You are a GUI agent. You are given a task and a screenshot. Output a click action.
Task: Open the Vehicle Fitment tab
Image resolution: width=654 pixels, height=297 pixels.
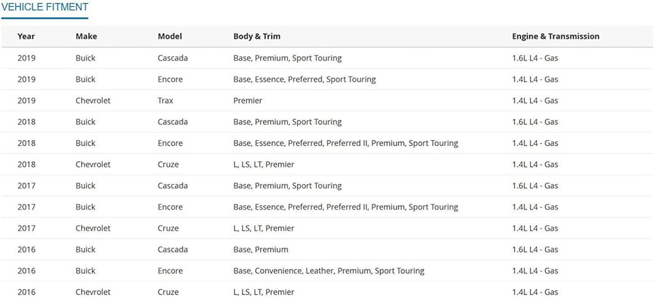[45, 7]
